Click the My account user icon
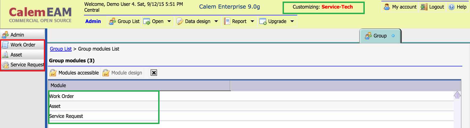 pyautogui.click(x=387, y=7)
